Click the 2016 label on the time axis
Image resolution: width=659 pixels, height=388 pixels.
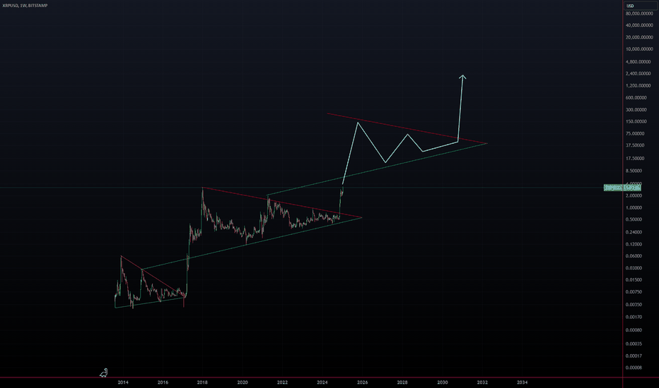[x=163, y=382]
